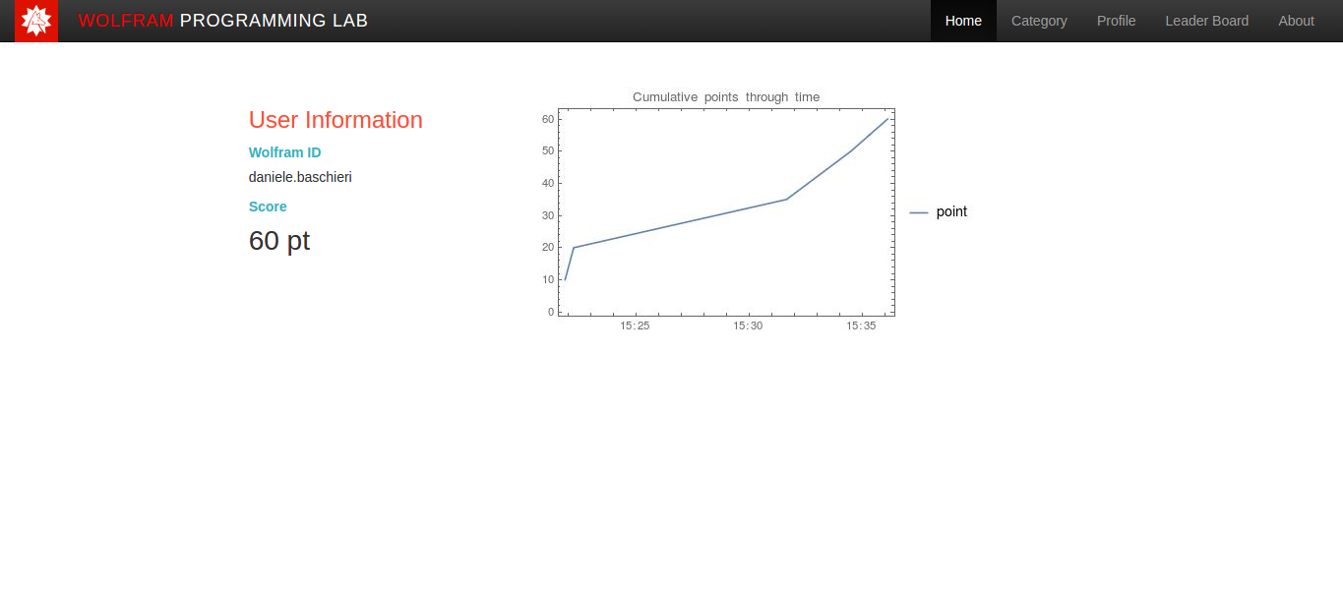The height and width of the screenshot is (591, 1343).
Task: Select the daniele.baschieri username text
Action: click(300, 177)
